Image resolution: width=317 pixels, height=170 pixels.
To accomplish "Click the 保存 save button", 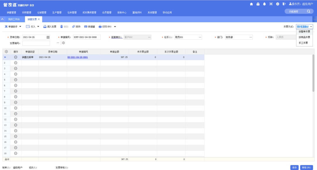I will click(x=294, y=167).
